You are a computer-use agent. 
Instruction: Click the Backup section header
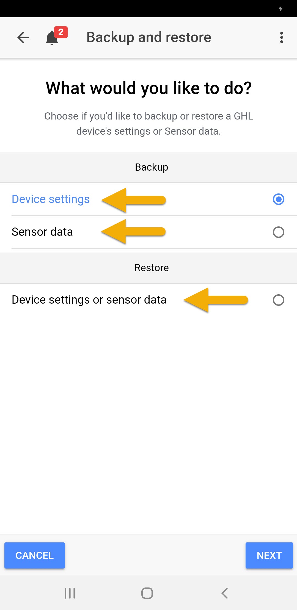(x=151, y=167)
